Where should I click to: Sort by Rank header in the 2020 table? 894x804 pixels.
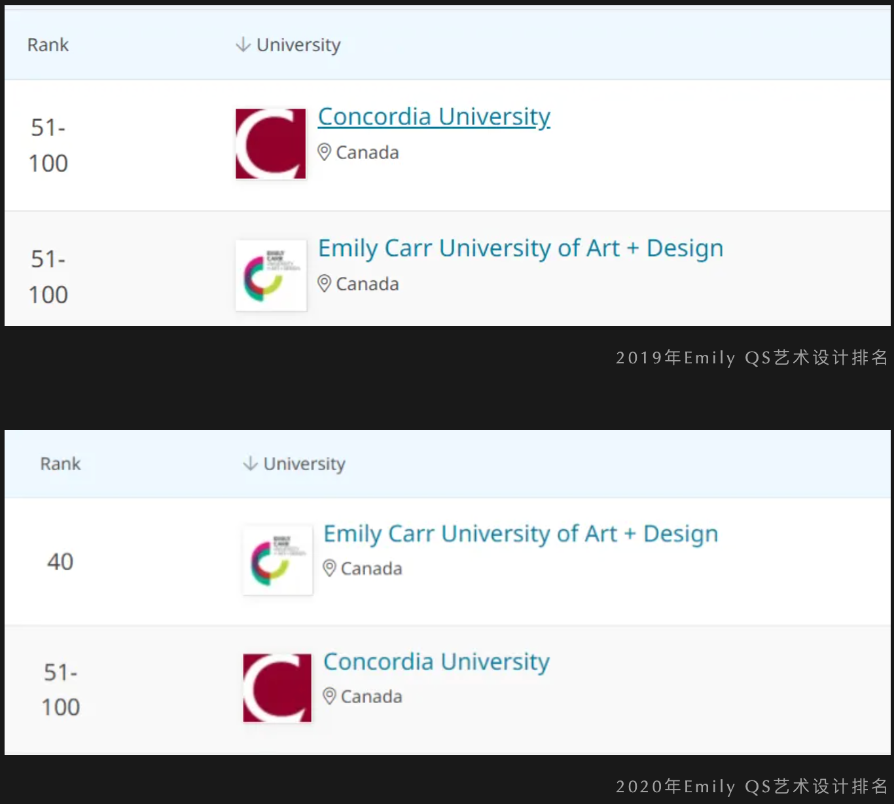point(60,464)
